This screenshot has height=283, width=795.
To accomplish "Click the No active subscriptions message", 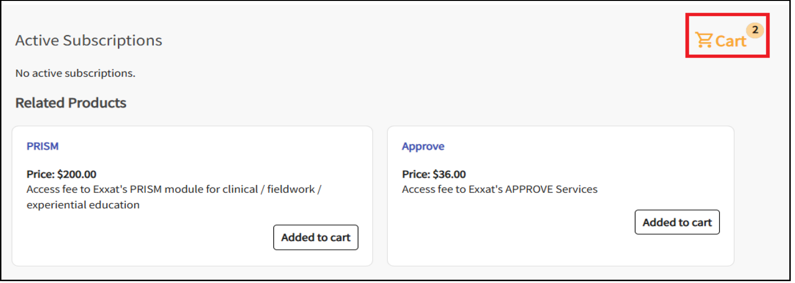I will (x=75, y=73).
